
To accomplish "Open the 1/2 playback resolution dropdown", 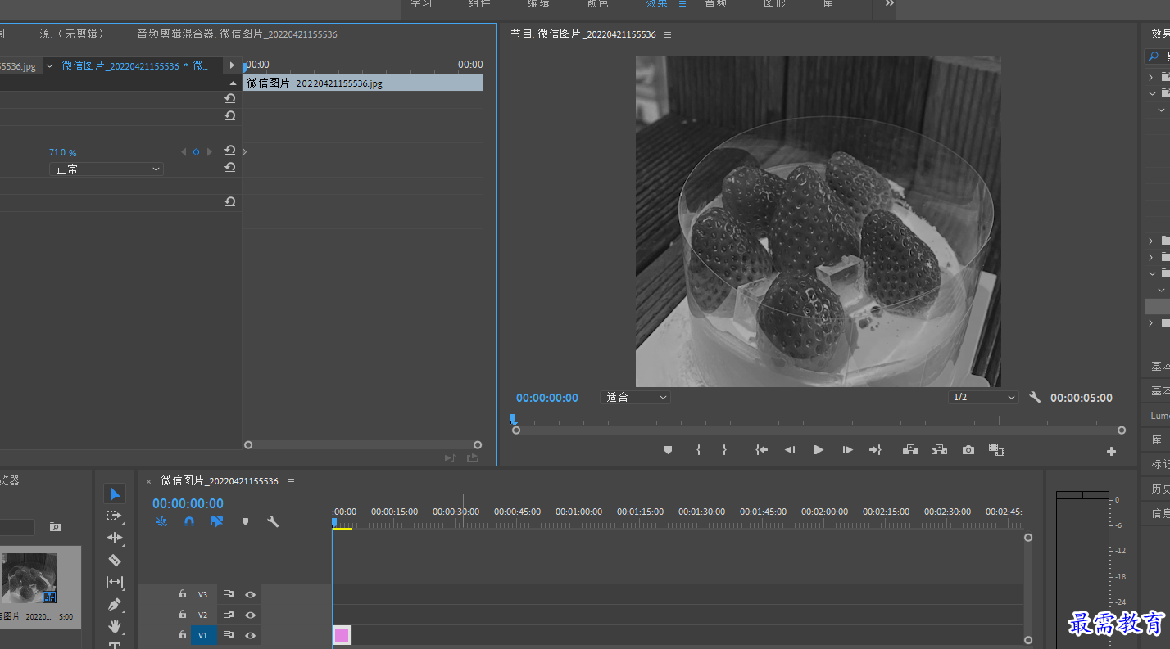I will pos(983,397).
